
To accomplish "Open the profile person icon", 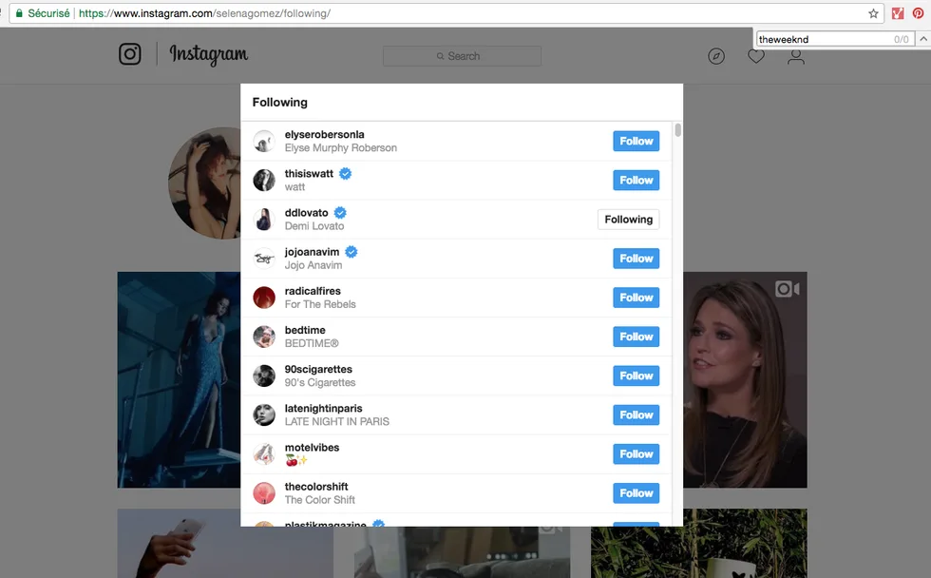I will click(x=796, y=56).
